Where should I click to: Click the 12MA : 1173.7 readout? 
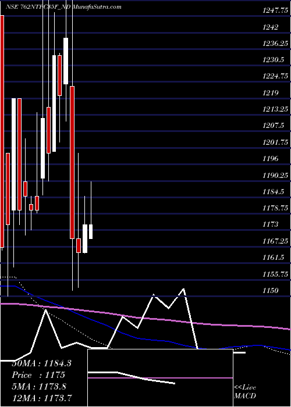(42, 398)
